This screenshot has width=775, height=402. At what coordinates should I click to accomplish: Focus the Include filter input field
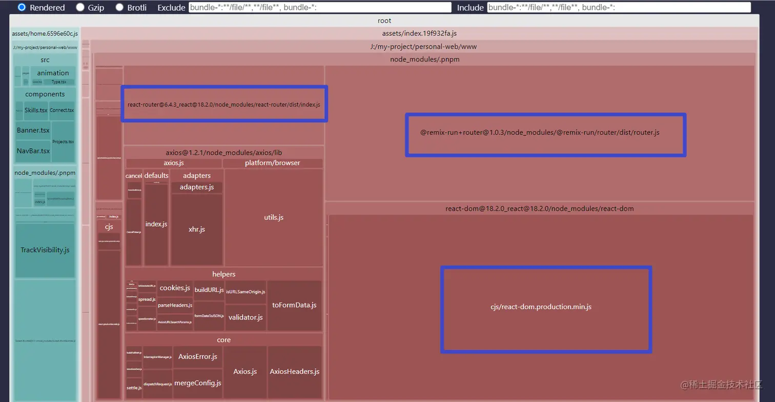pyautogui.click(x=619, y=7)
